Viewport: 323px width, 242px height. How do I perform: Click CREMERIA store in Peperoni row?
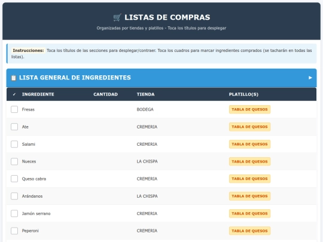(x=147, y=231)
